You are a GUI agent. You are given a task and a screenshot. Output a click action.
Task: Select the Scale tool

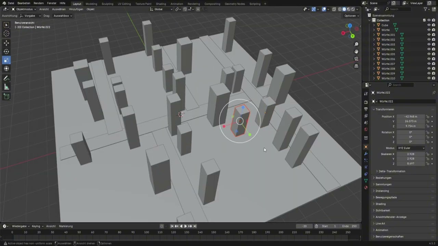[x=6, y=60]
